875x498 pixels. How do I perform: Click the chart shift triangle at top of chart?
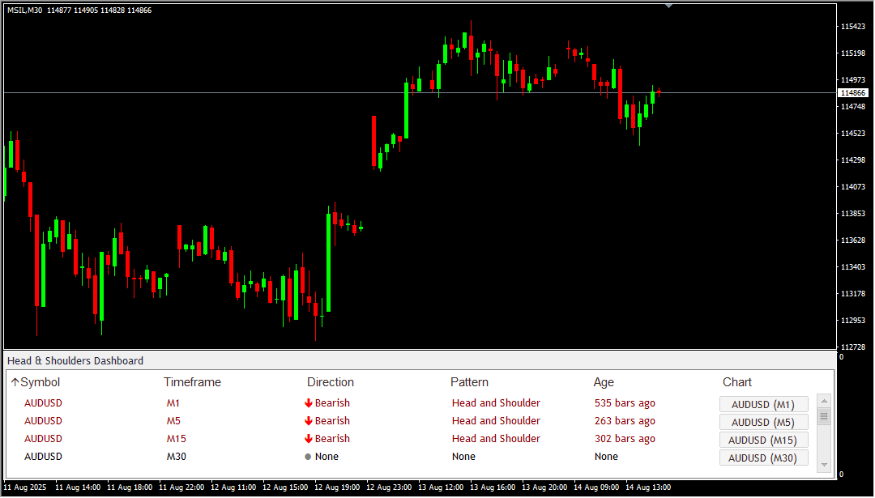pos(668,6)
